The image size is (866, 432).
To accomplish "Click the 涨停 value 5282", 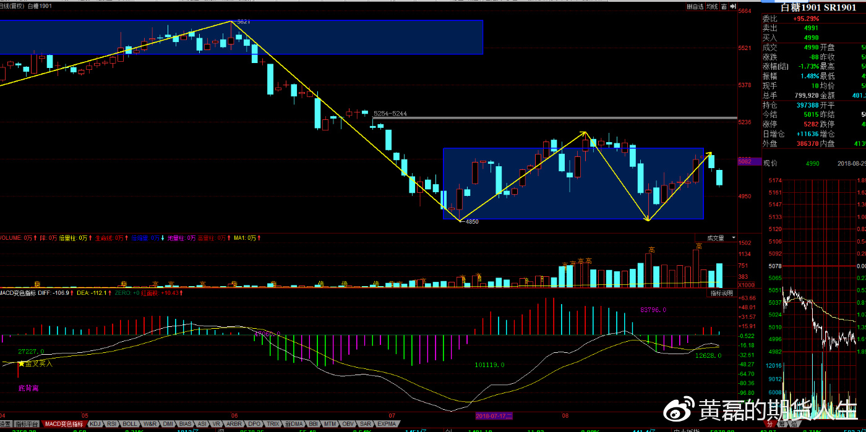I will pos(811,124).
